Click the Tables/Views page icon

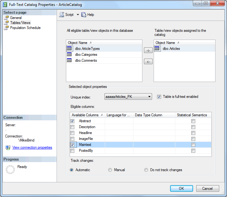pos(6,23)
